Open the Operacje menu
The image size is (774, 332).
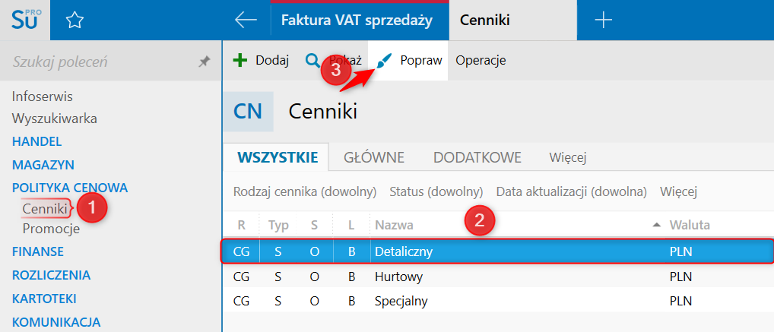(x=481, y=61)
